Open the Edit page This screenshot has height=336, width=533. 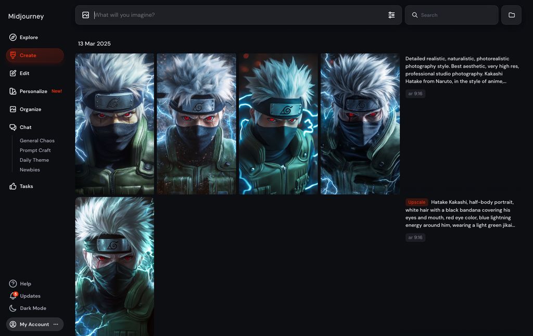[24, 73]
